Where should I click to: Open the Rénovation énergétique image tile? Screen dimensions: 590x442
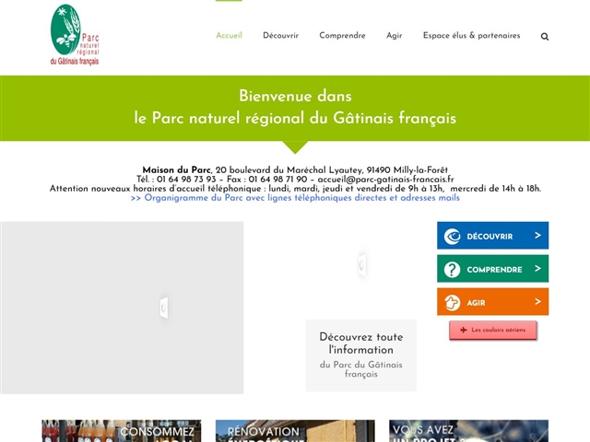[x=295, y=431]
